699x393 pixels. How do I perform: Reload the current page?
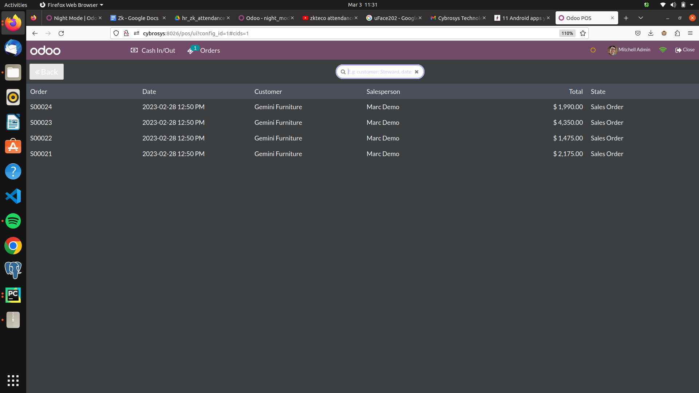click(61, 33)
